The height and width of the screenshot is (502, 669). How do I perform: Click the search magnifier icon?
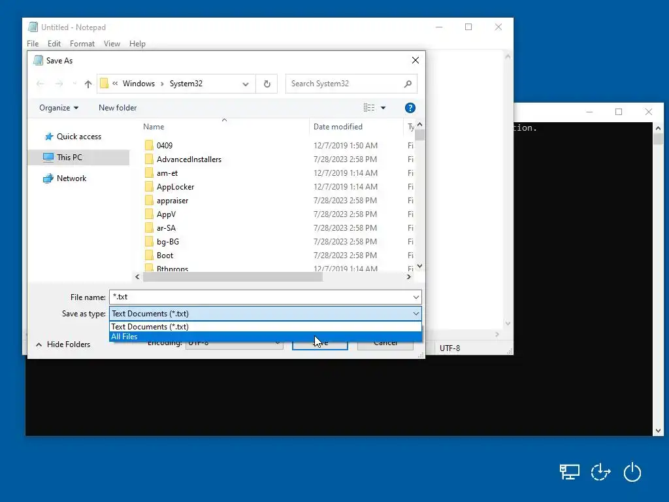pyautogui.click(x=408, y=84)
